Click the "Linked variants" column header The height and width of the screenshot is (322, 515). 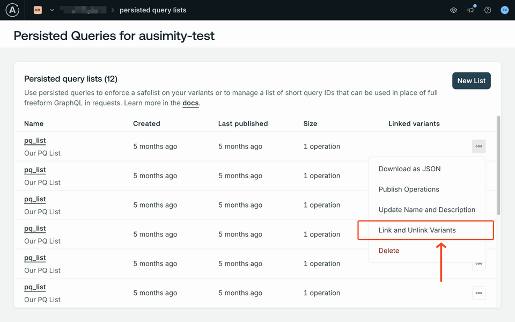414,123
